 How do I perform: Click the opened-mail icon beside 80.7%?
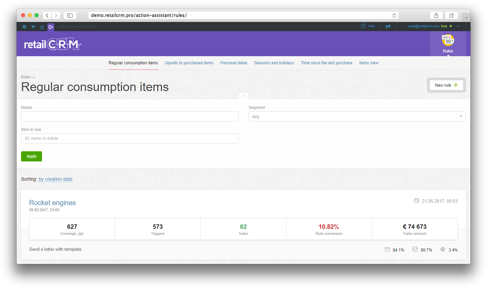pyautogui.click(x=415, y=249)
